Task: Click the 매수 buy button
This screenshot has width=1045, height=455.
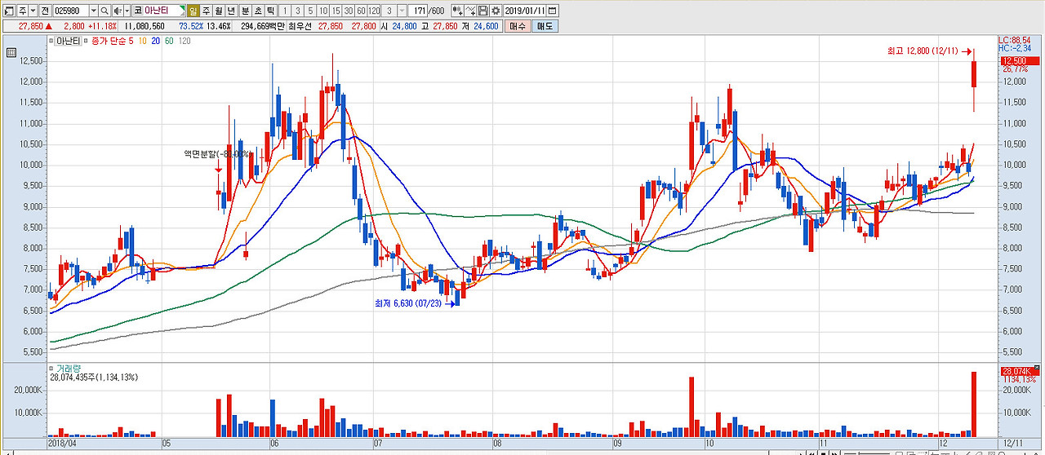Action: 517,26
